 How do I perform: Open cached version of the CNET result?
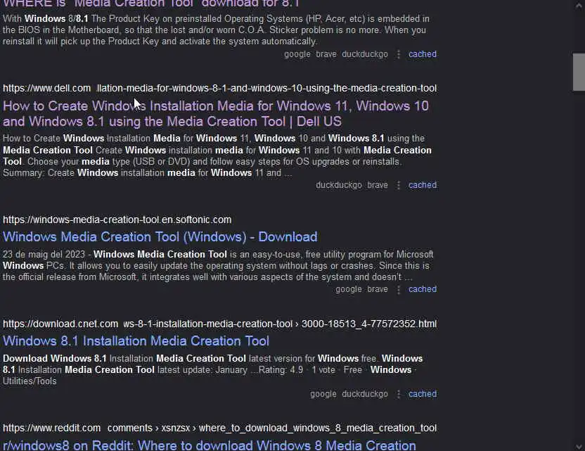pos(423,393)
